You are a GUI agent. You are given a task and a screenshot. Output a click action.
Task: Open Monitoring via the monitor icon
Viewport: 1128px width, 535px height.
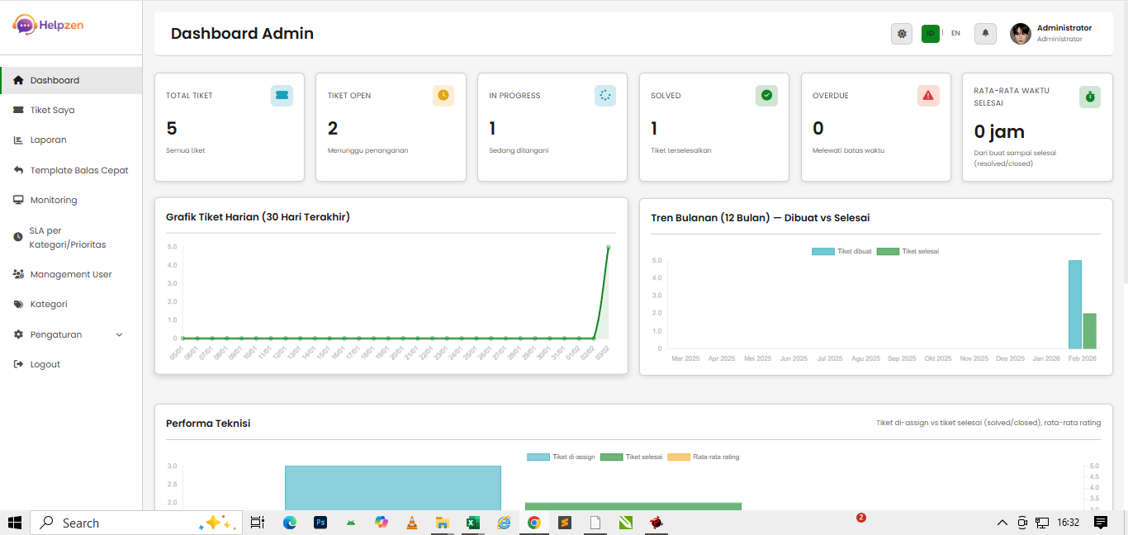(18, 199)
